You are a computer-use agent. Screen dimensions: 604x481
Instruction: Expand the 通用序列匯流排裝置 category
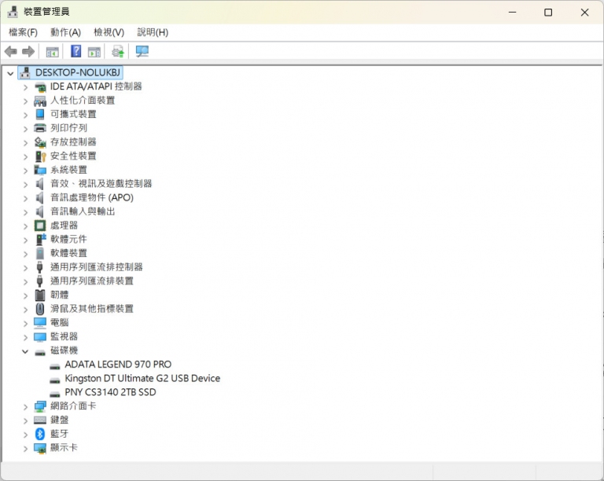(x=25, y=281)
